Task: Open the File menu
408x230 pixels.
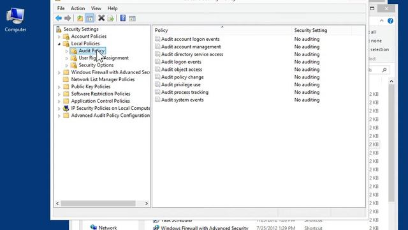Action: 61,8
